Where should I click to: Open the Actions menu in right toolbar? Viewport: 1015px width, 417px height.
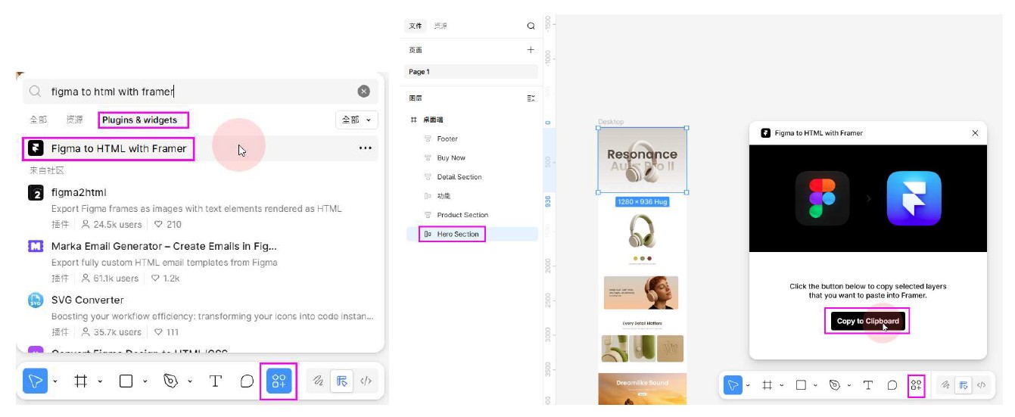916,385
